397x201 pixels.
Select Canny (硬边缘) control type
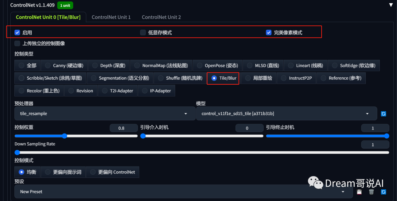click(x=64, y=65)
